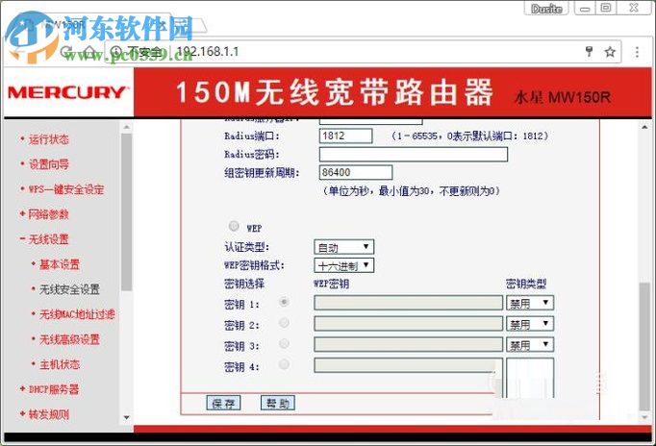
Task: Click the 密钥 3 WEP key field
Action: tap(409, 344)
